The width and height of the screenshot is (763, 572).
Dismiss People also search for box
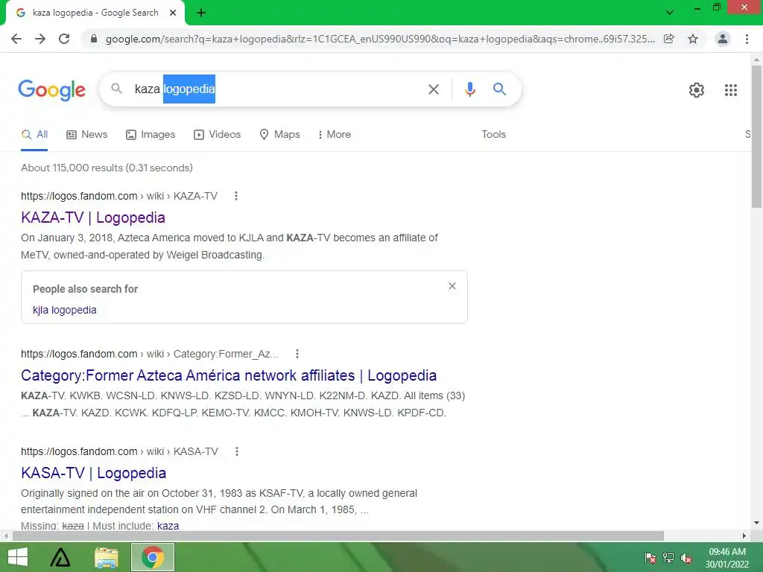tap(452, 286)
